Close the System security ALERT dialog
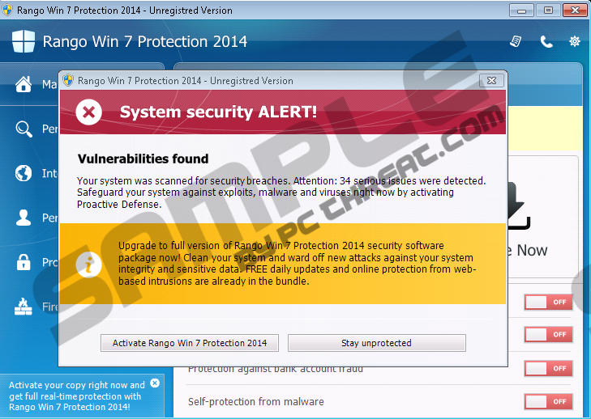The image size is (591, 419). coord(491,81)
